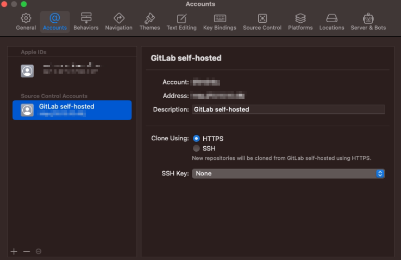Open Key Bindings keyboard icon
The width and height of the screenshot is (401, 260).
tap(220, 18)
